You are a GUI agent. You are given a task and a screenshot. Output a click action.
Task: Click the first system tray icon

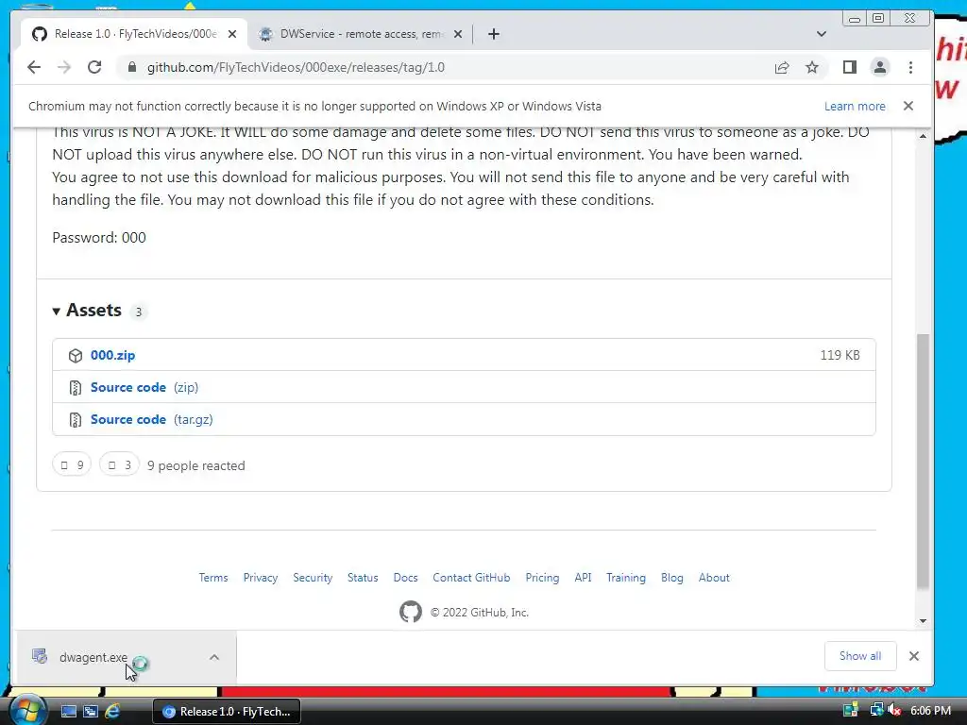(851, 710)
